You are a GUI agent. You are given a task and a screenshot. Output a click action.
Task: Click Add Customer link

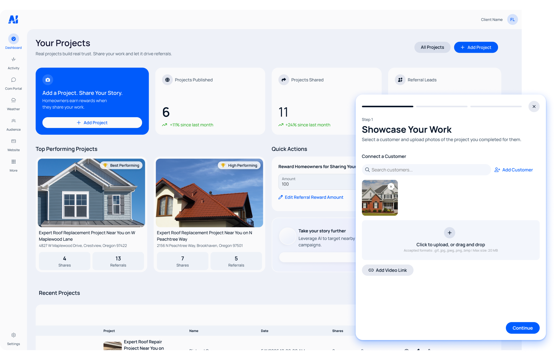[514, 170]
